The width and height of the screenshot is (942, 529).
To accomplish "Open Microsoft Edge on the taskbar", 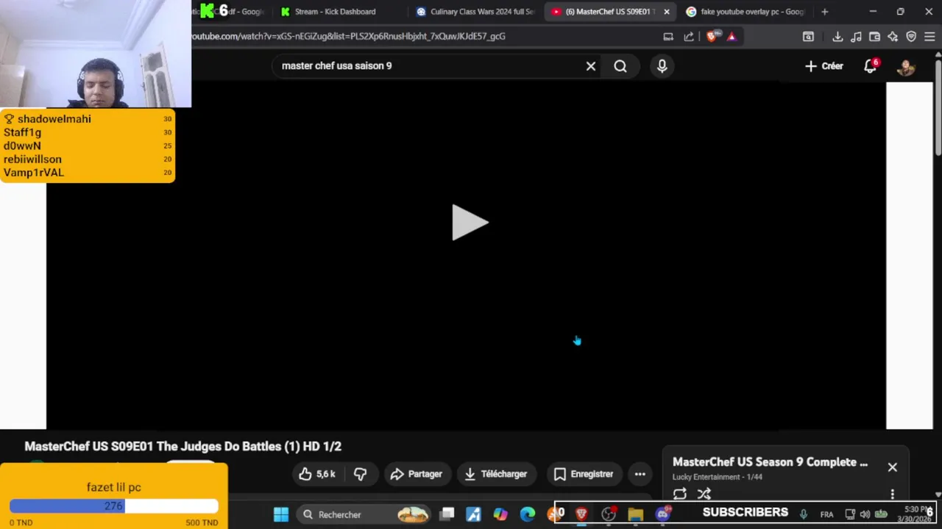I will tap(528, 514).
